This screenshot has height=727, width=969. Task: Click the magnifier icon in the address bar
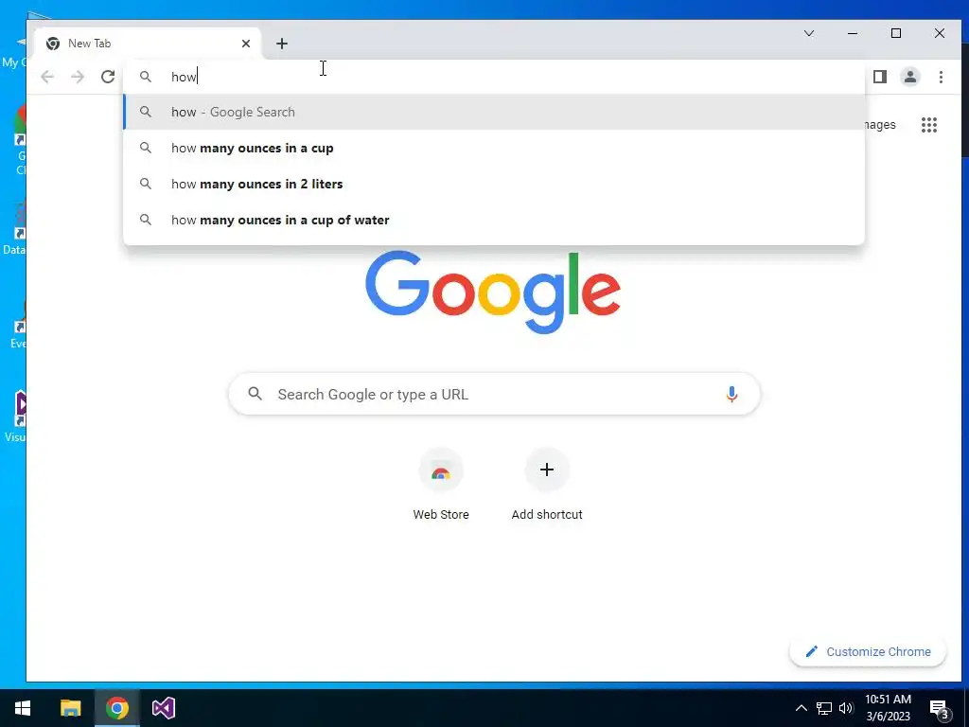pos(146,77)
